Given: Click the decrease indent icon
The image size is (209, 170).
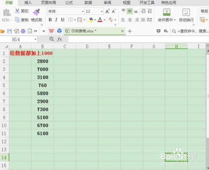Looking at the screenshot, I should 143,11.
